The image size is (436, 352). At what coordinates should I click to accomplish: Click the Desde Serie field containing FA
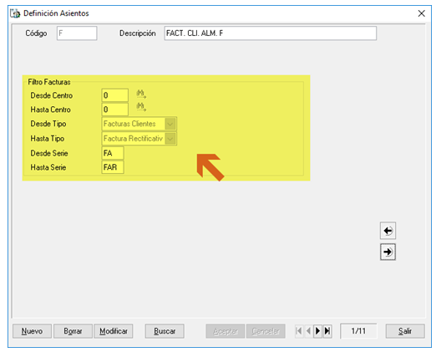coord(113,153)
